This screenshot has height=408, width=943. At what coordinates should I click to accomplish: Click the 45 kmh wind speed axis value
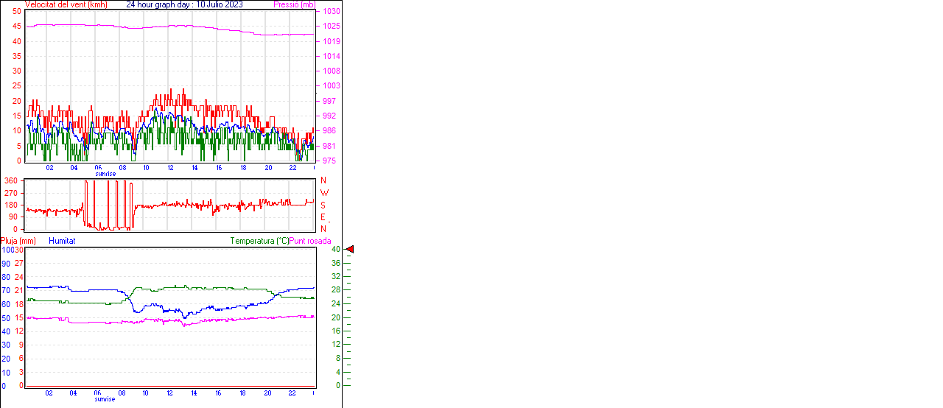(x=16, y=27)
